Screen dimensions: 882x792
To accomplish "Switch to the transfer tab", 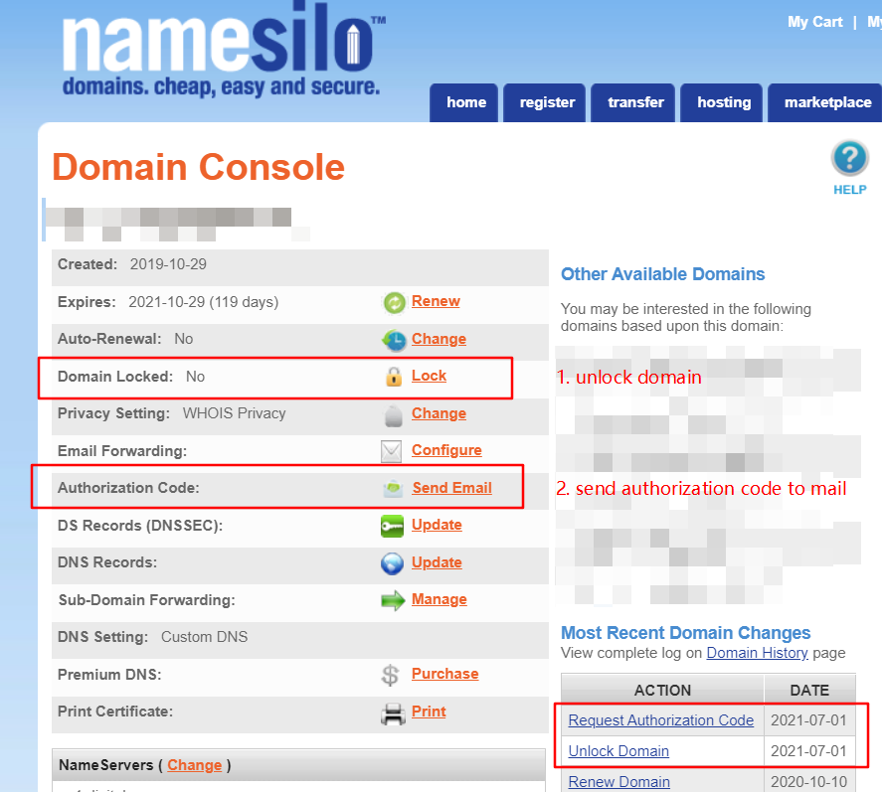I will pos(634,102).
